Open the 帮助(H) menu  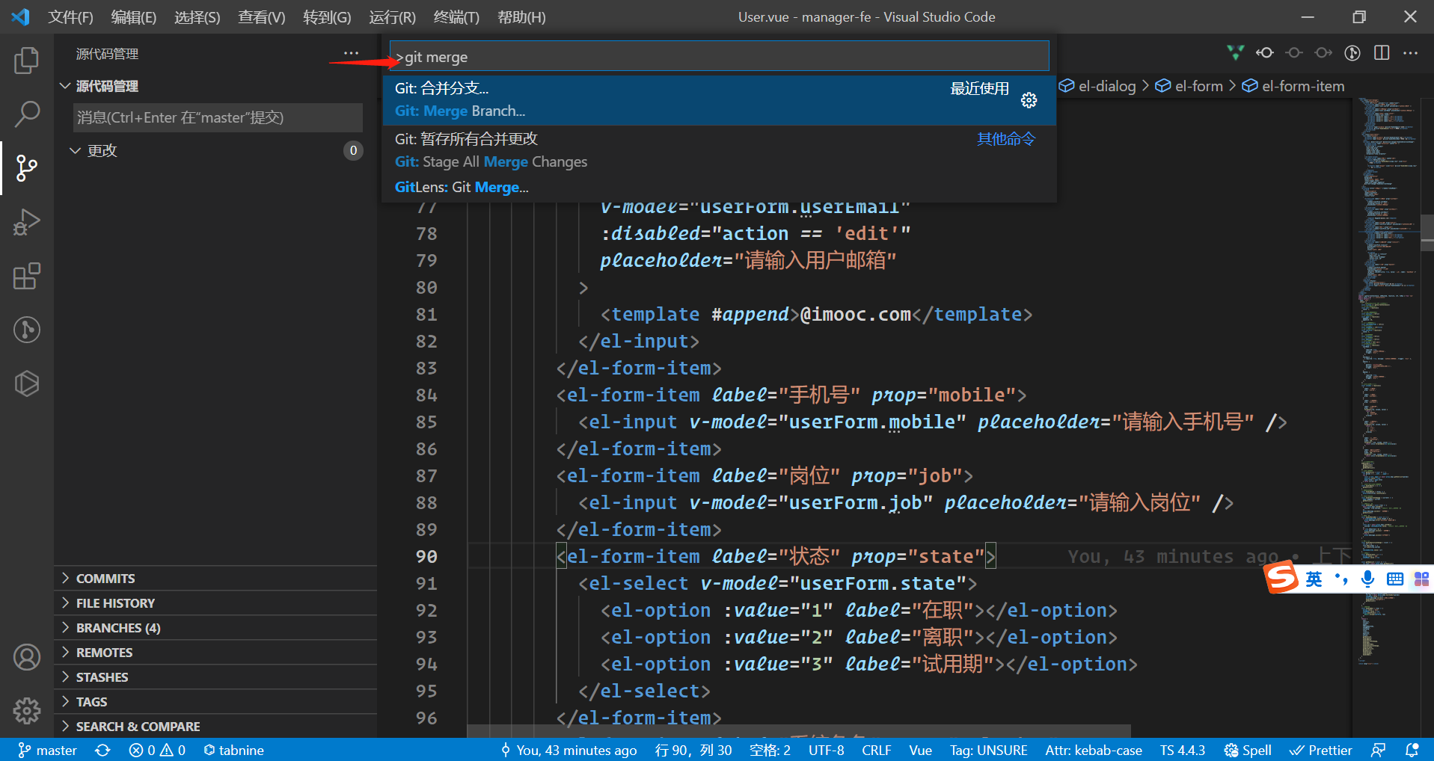[521, 17]
